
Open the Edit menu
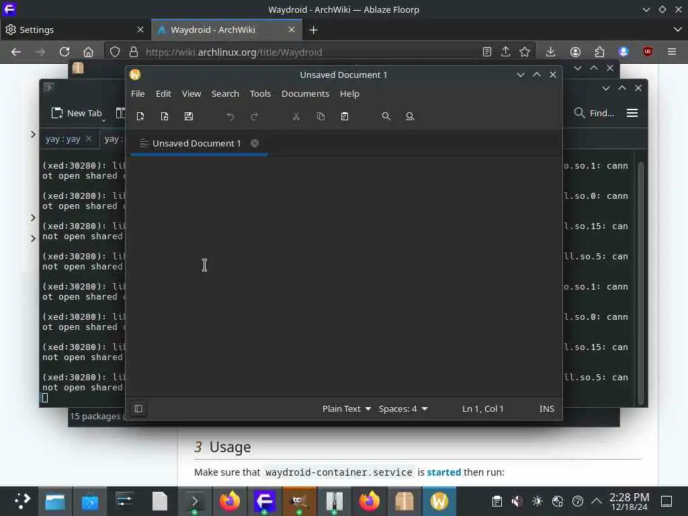163,93
